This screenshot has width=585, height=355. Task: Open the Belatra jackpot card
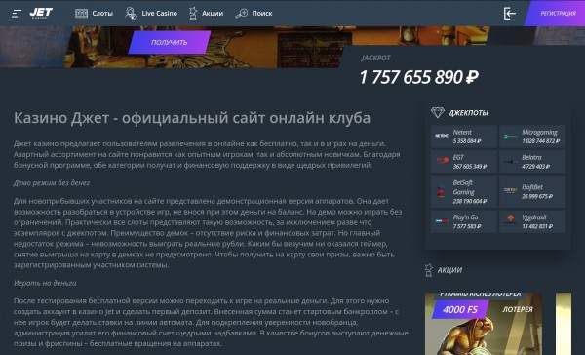[x=532, y=162]
